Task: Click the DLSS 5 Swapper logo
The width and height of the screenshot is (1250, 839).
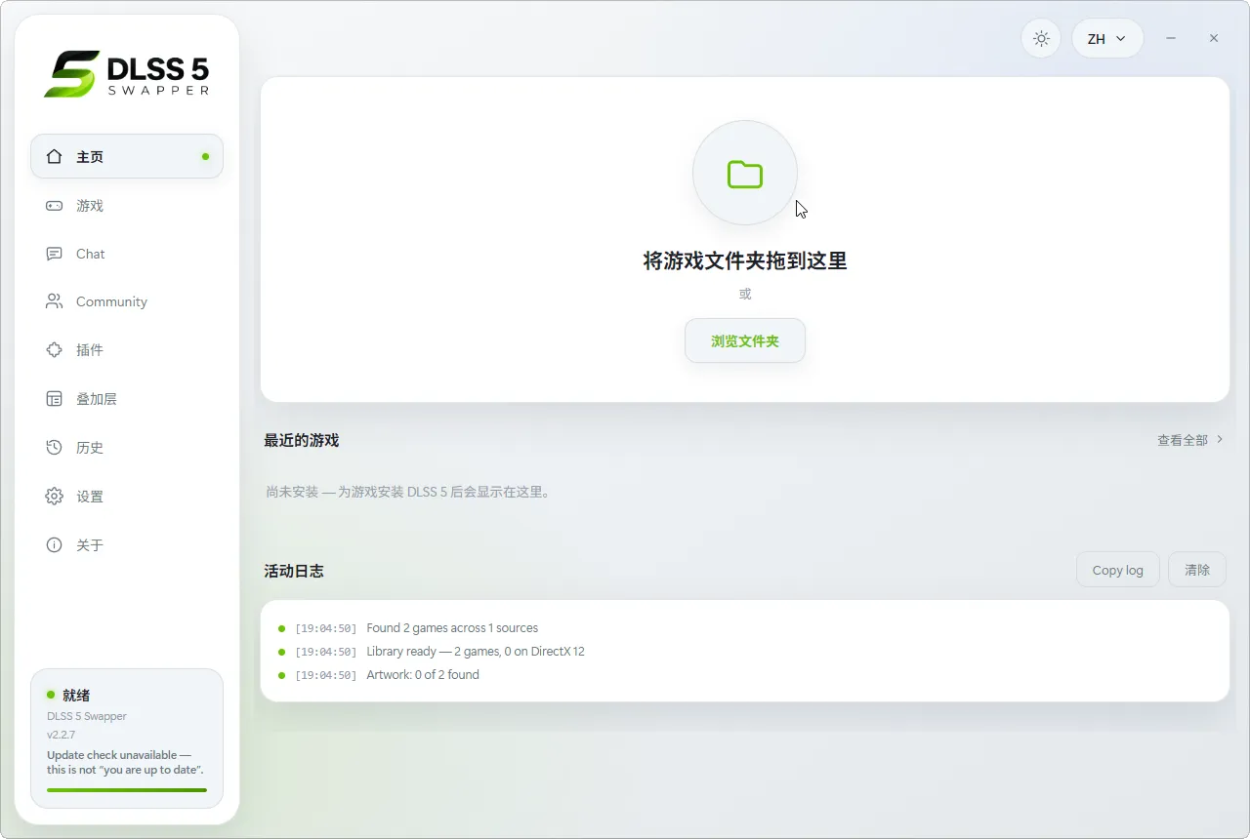Action: click(x=127, y=73)
